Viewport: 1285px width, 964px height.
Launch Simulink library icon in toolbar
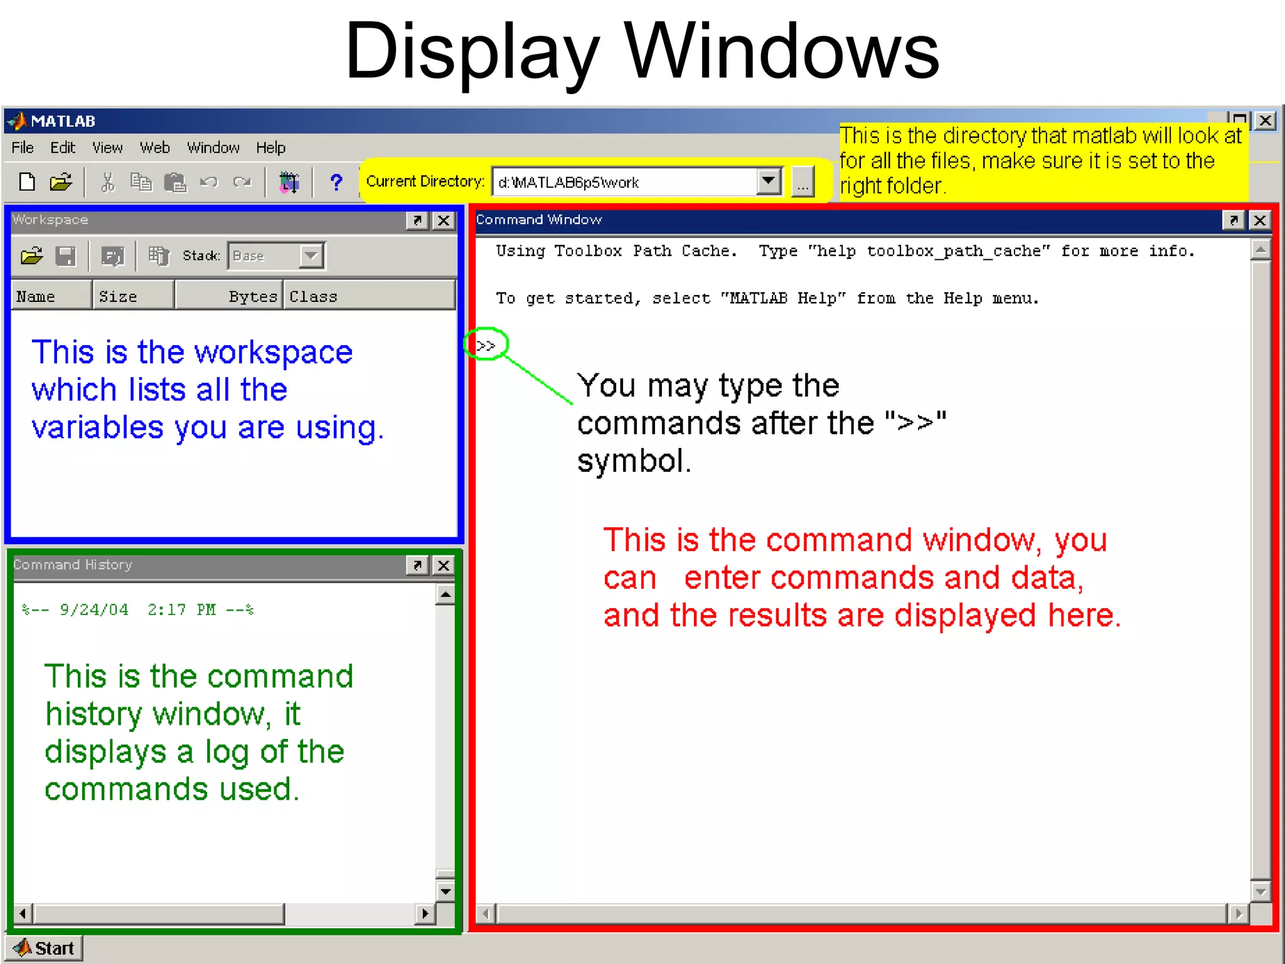pyautogui.click(x=289, y=182)
